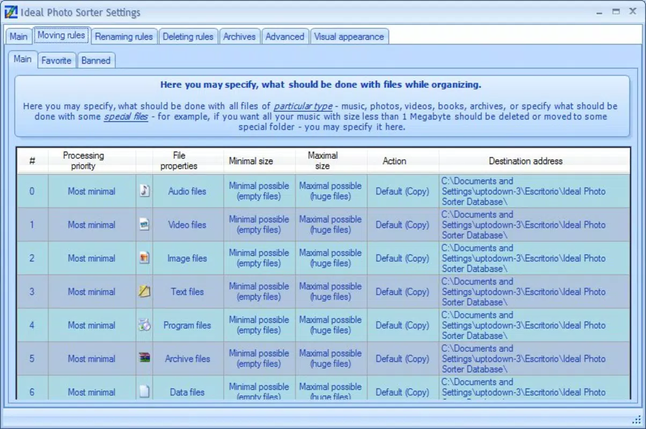Select the Main sub-tab under Moving rules

click(23, 59)
